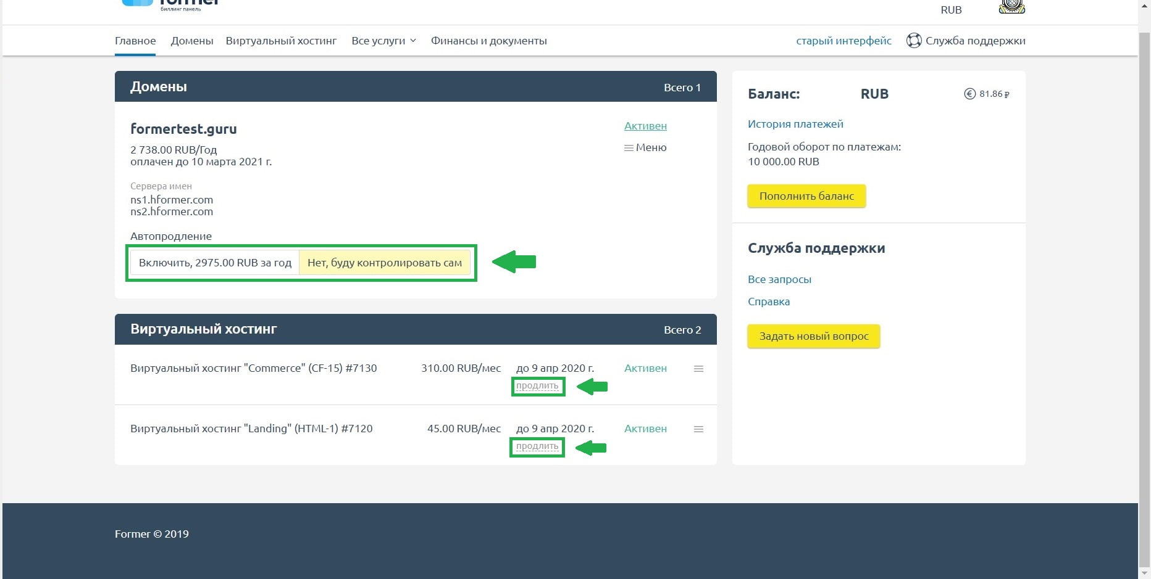Click the 'Активен' domain status link

click(645, 126)
